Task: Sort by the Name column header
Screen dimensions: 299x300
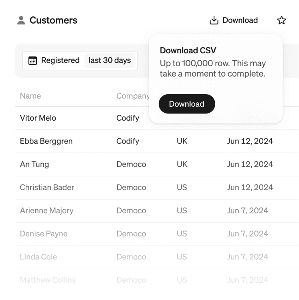Action: point(30,96)
